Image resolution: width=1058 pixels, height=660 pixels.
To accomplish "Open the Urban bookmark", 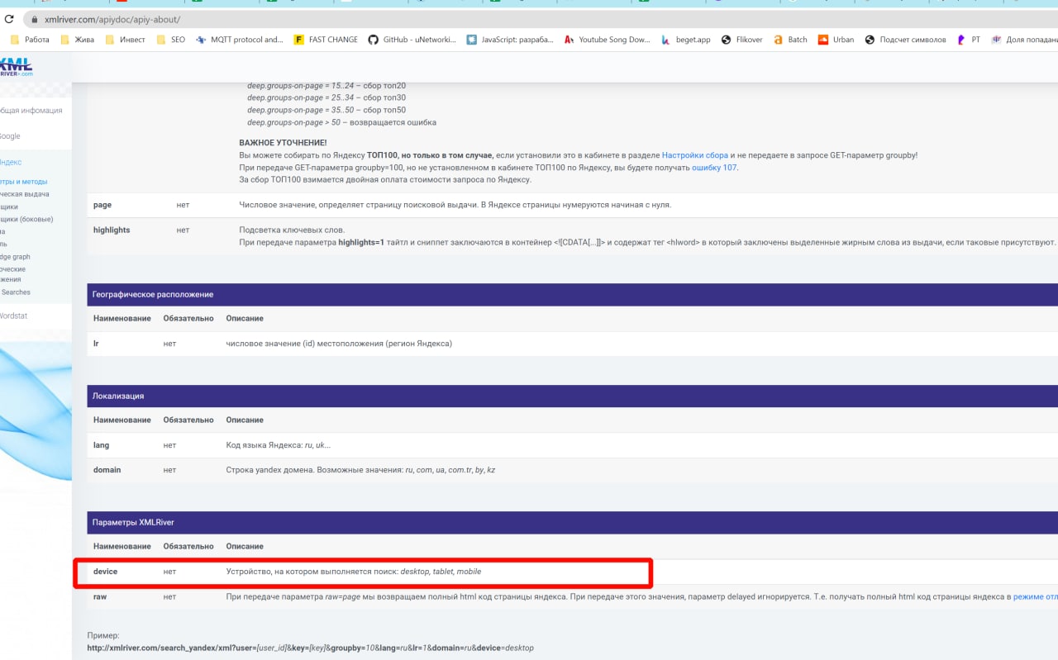I will tap(836, 40).
